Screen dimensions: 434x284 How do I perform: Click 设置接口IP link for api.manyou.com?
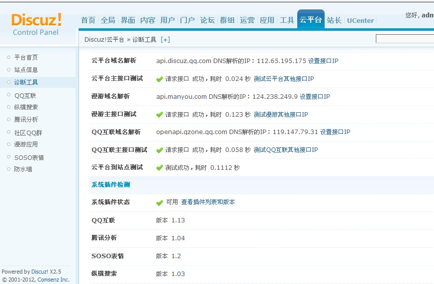click(315, 97)
